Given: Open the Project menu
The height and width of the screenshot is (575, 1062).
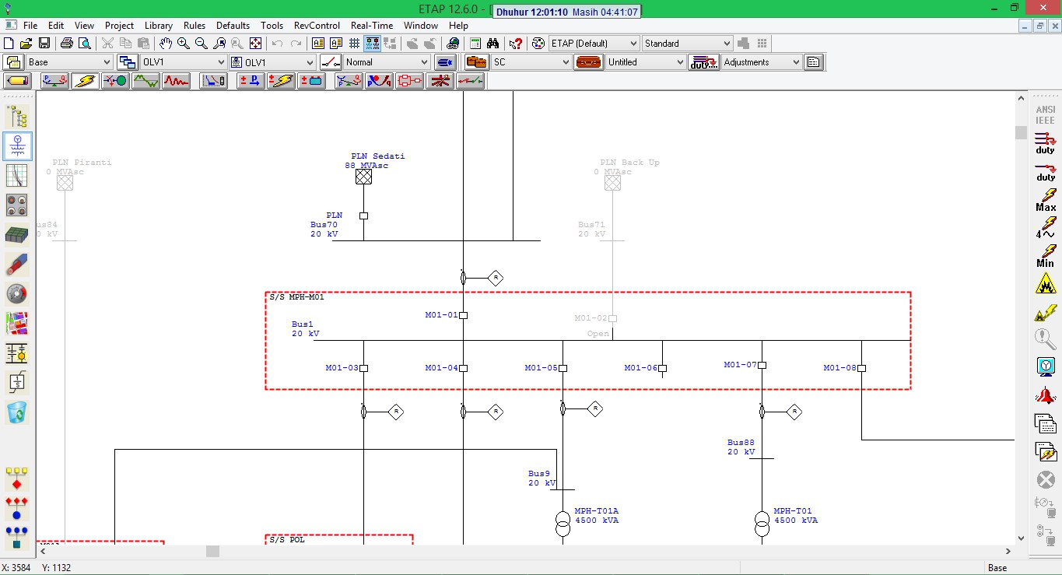Looking at the screenshot, I should coord(120,26).
